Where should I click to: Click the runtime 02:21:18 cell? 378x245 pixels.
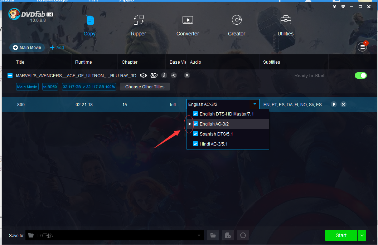pos(84,104)
